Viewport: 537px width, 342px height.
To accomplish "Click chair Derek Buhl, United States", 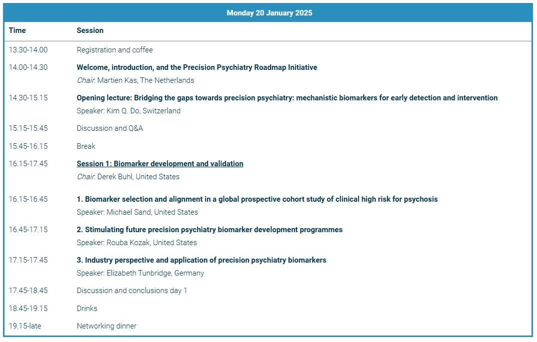I will 138,177.
